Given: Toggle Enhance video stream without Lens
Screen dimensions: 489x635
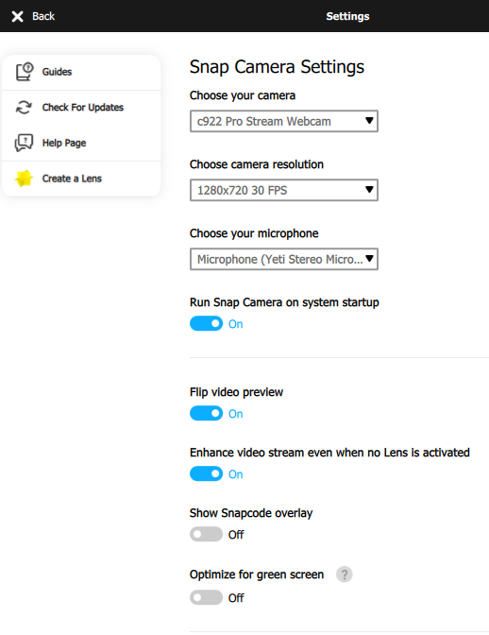Looking at the screenshot, I should (207, 473).
